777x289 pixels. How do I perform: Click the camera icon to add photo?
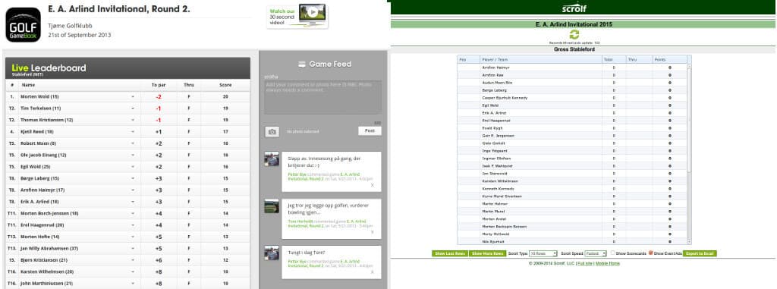(x=272, y=132)
